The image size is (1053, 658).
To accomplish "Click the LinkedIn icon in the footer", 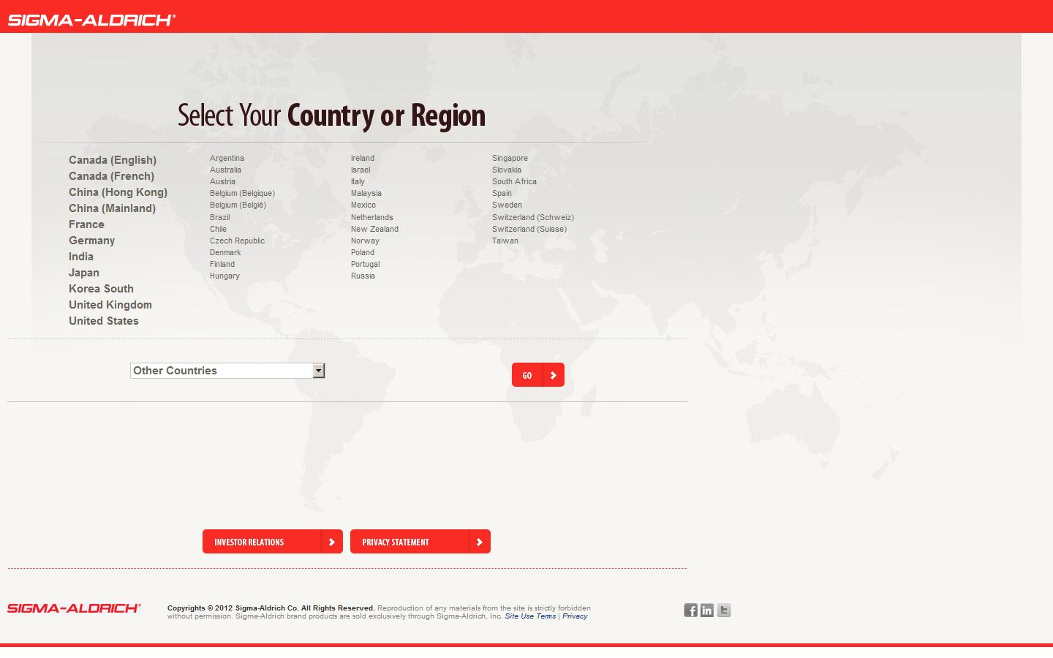I will click(x=707, y=609).
